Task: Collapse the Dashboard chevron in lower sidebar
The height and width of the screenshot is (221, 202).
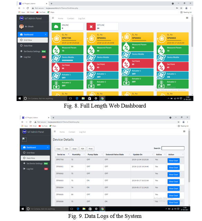Action: click(x=48, y=147)
